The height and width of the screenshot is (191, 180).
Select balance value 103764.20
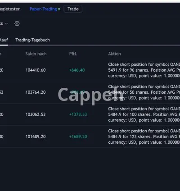pyautogui.click(x=36, y=92)
